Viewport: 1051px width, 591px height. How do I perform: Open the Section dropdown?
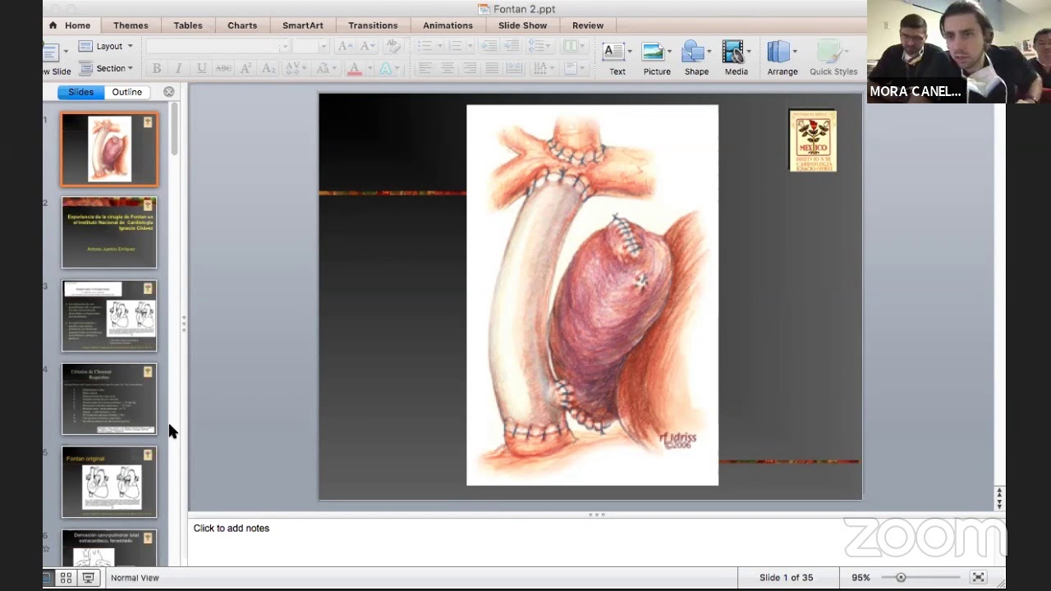pos(107,68)
